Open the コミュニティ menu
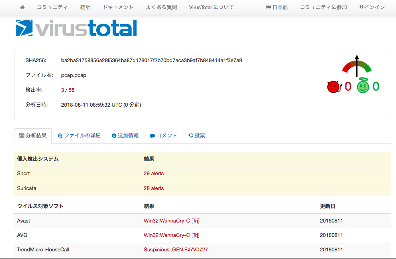This screenshot has height=259, width=396. [x=52, y=7]
